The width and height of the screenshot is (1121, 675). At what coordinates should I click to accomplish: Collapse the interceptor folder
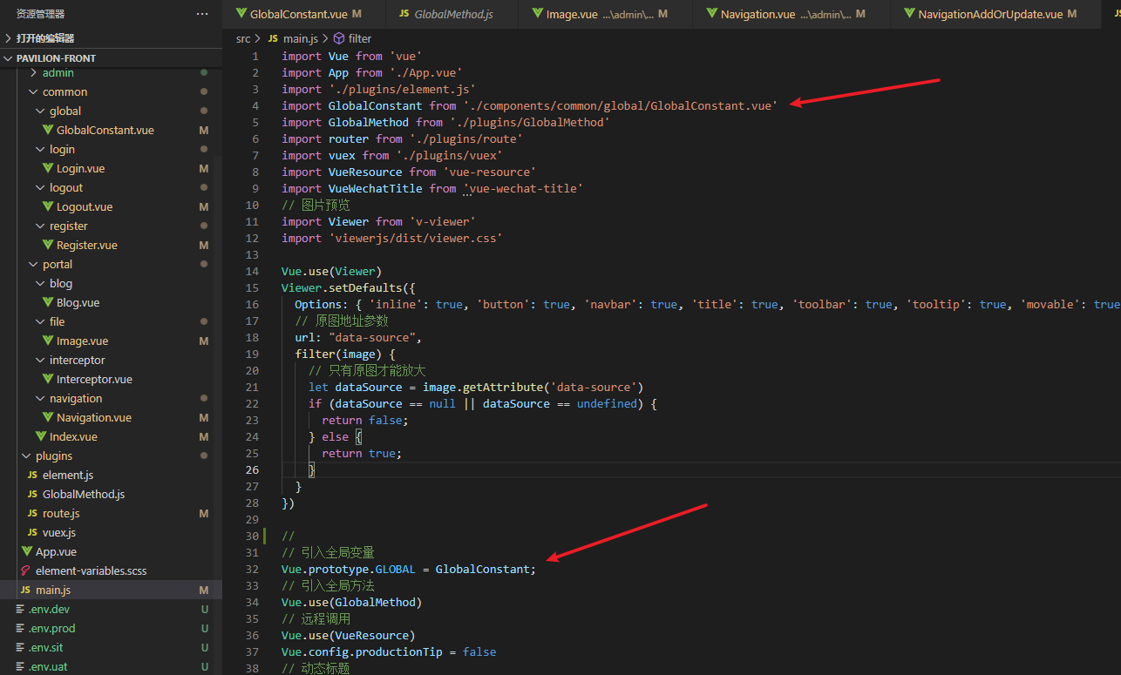(41, 360)
